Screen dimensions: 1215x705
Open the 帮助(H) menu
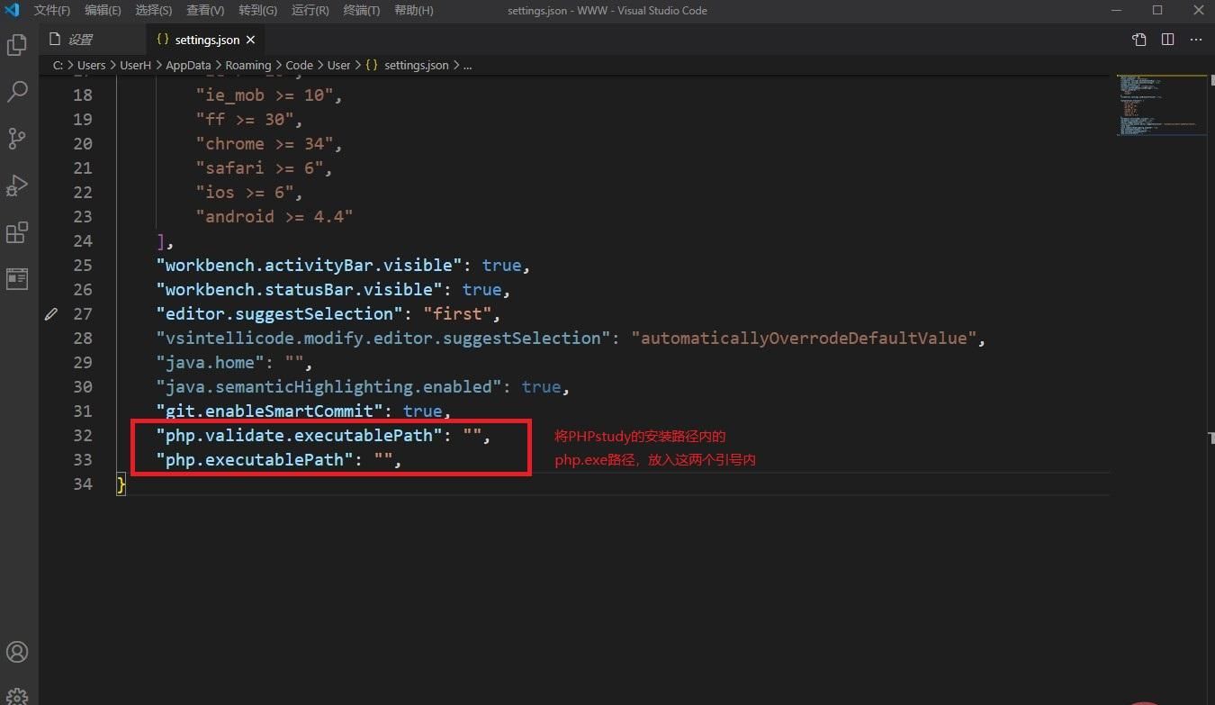pos(414,10)
